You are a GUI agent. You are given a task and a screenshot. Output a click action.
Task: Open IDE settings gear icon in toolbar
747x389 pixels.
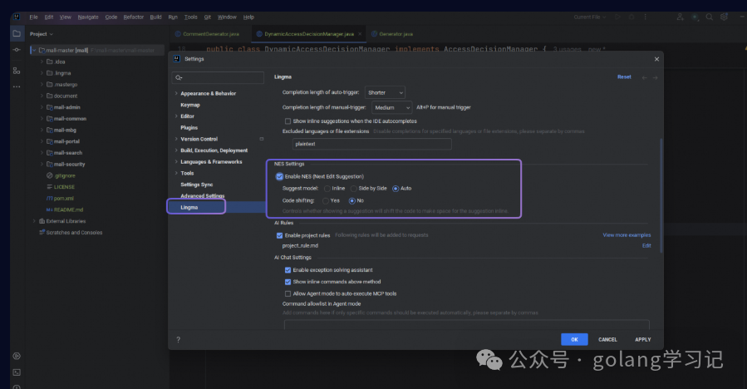pos(724,17)
